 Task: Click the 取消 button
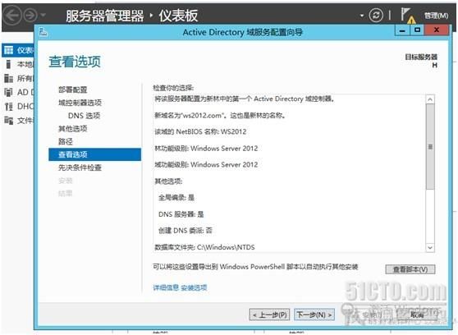tap(417, 314)
